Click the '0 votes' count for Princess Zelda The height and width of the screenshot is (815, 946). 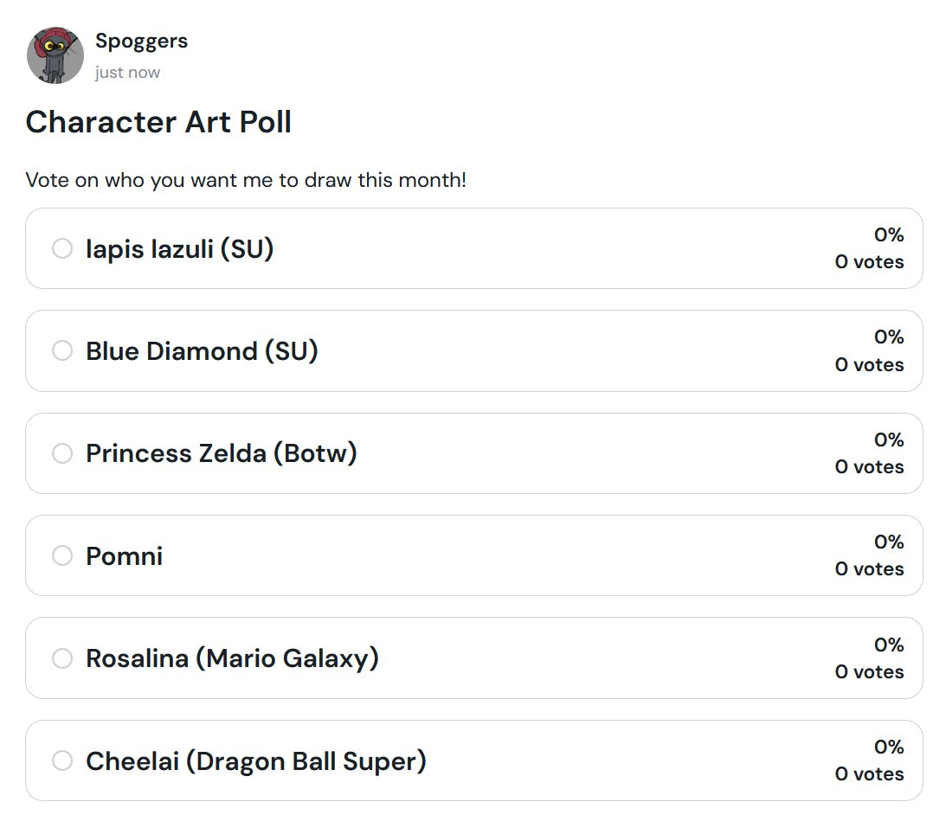(x=869, y=467)
